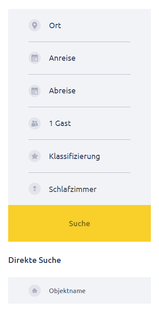Click the guests people icon
Viewport: 159px width, 313px height.
(35, 123)
